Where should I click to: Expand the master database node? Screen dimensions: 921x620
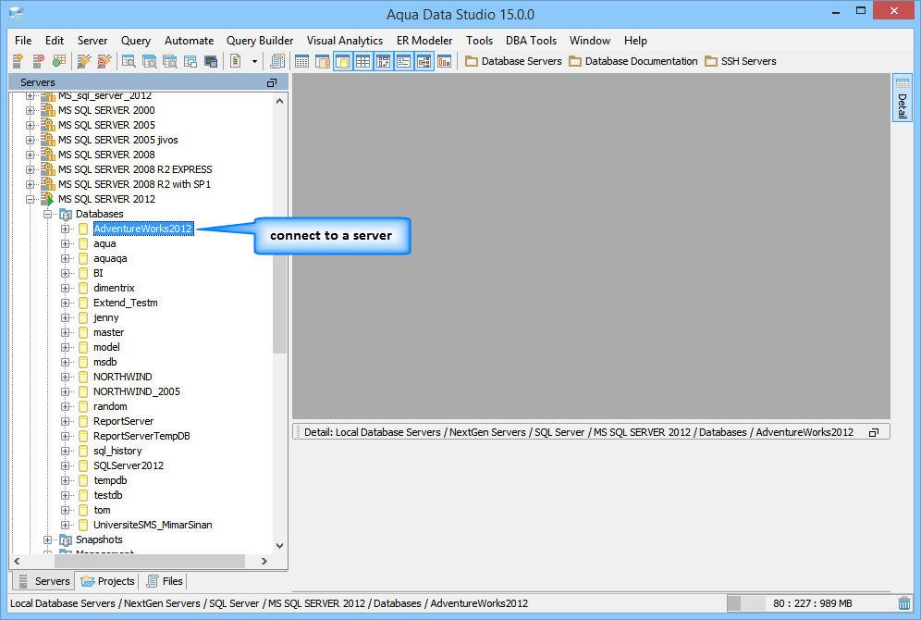point(66,332)
